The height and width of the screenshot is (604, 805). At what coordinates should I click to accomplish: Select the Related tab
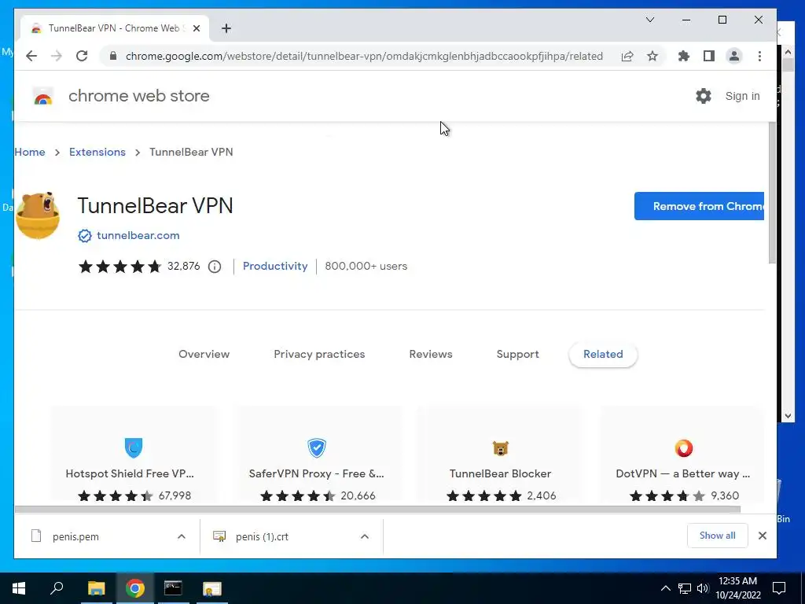pyautogui.click(x=603, y=354)
